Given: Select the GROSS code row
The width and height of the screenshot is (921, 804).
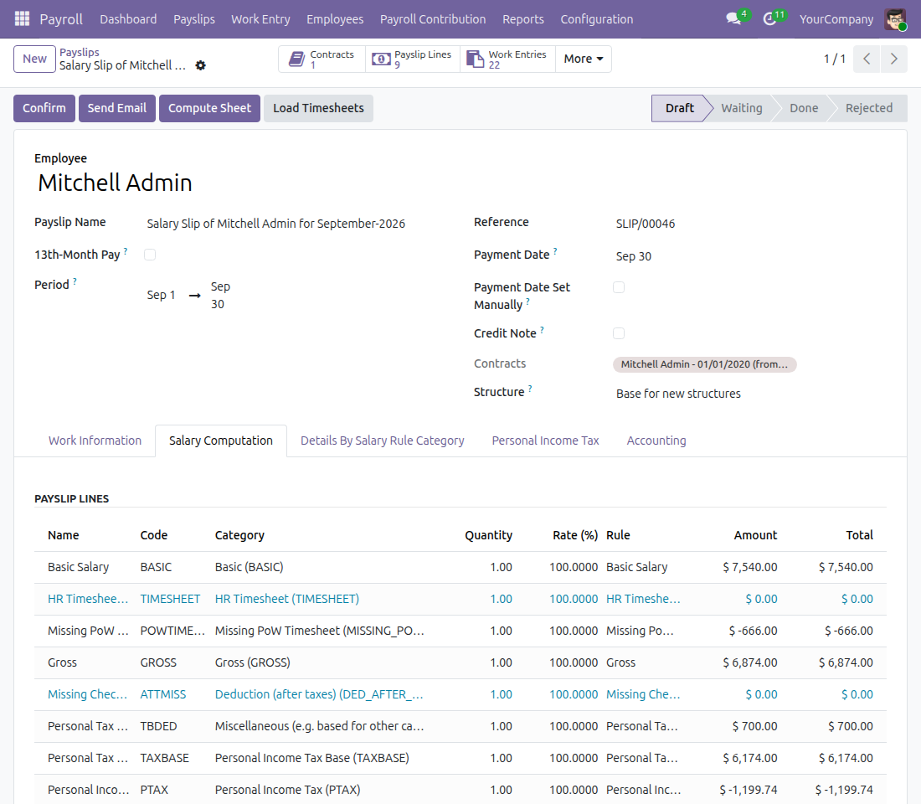Looking at the screenshot, I should [x=460, y=662].
